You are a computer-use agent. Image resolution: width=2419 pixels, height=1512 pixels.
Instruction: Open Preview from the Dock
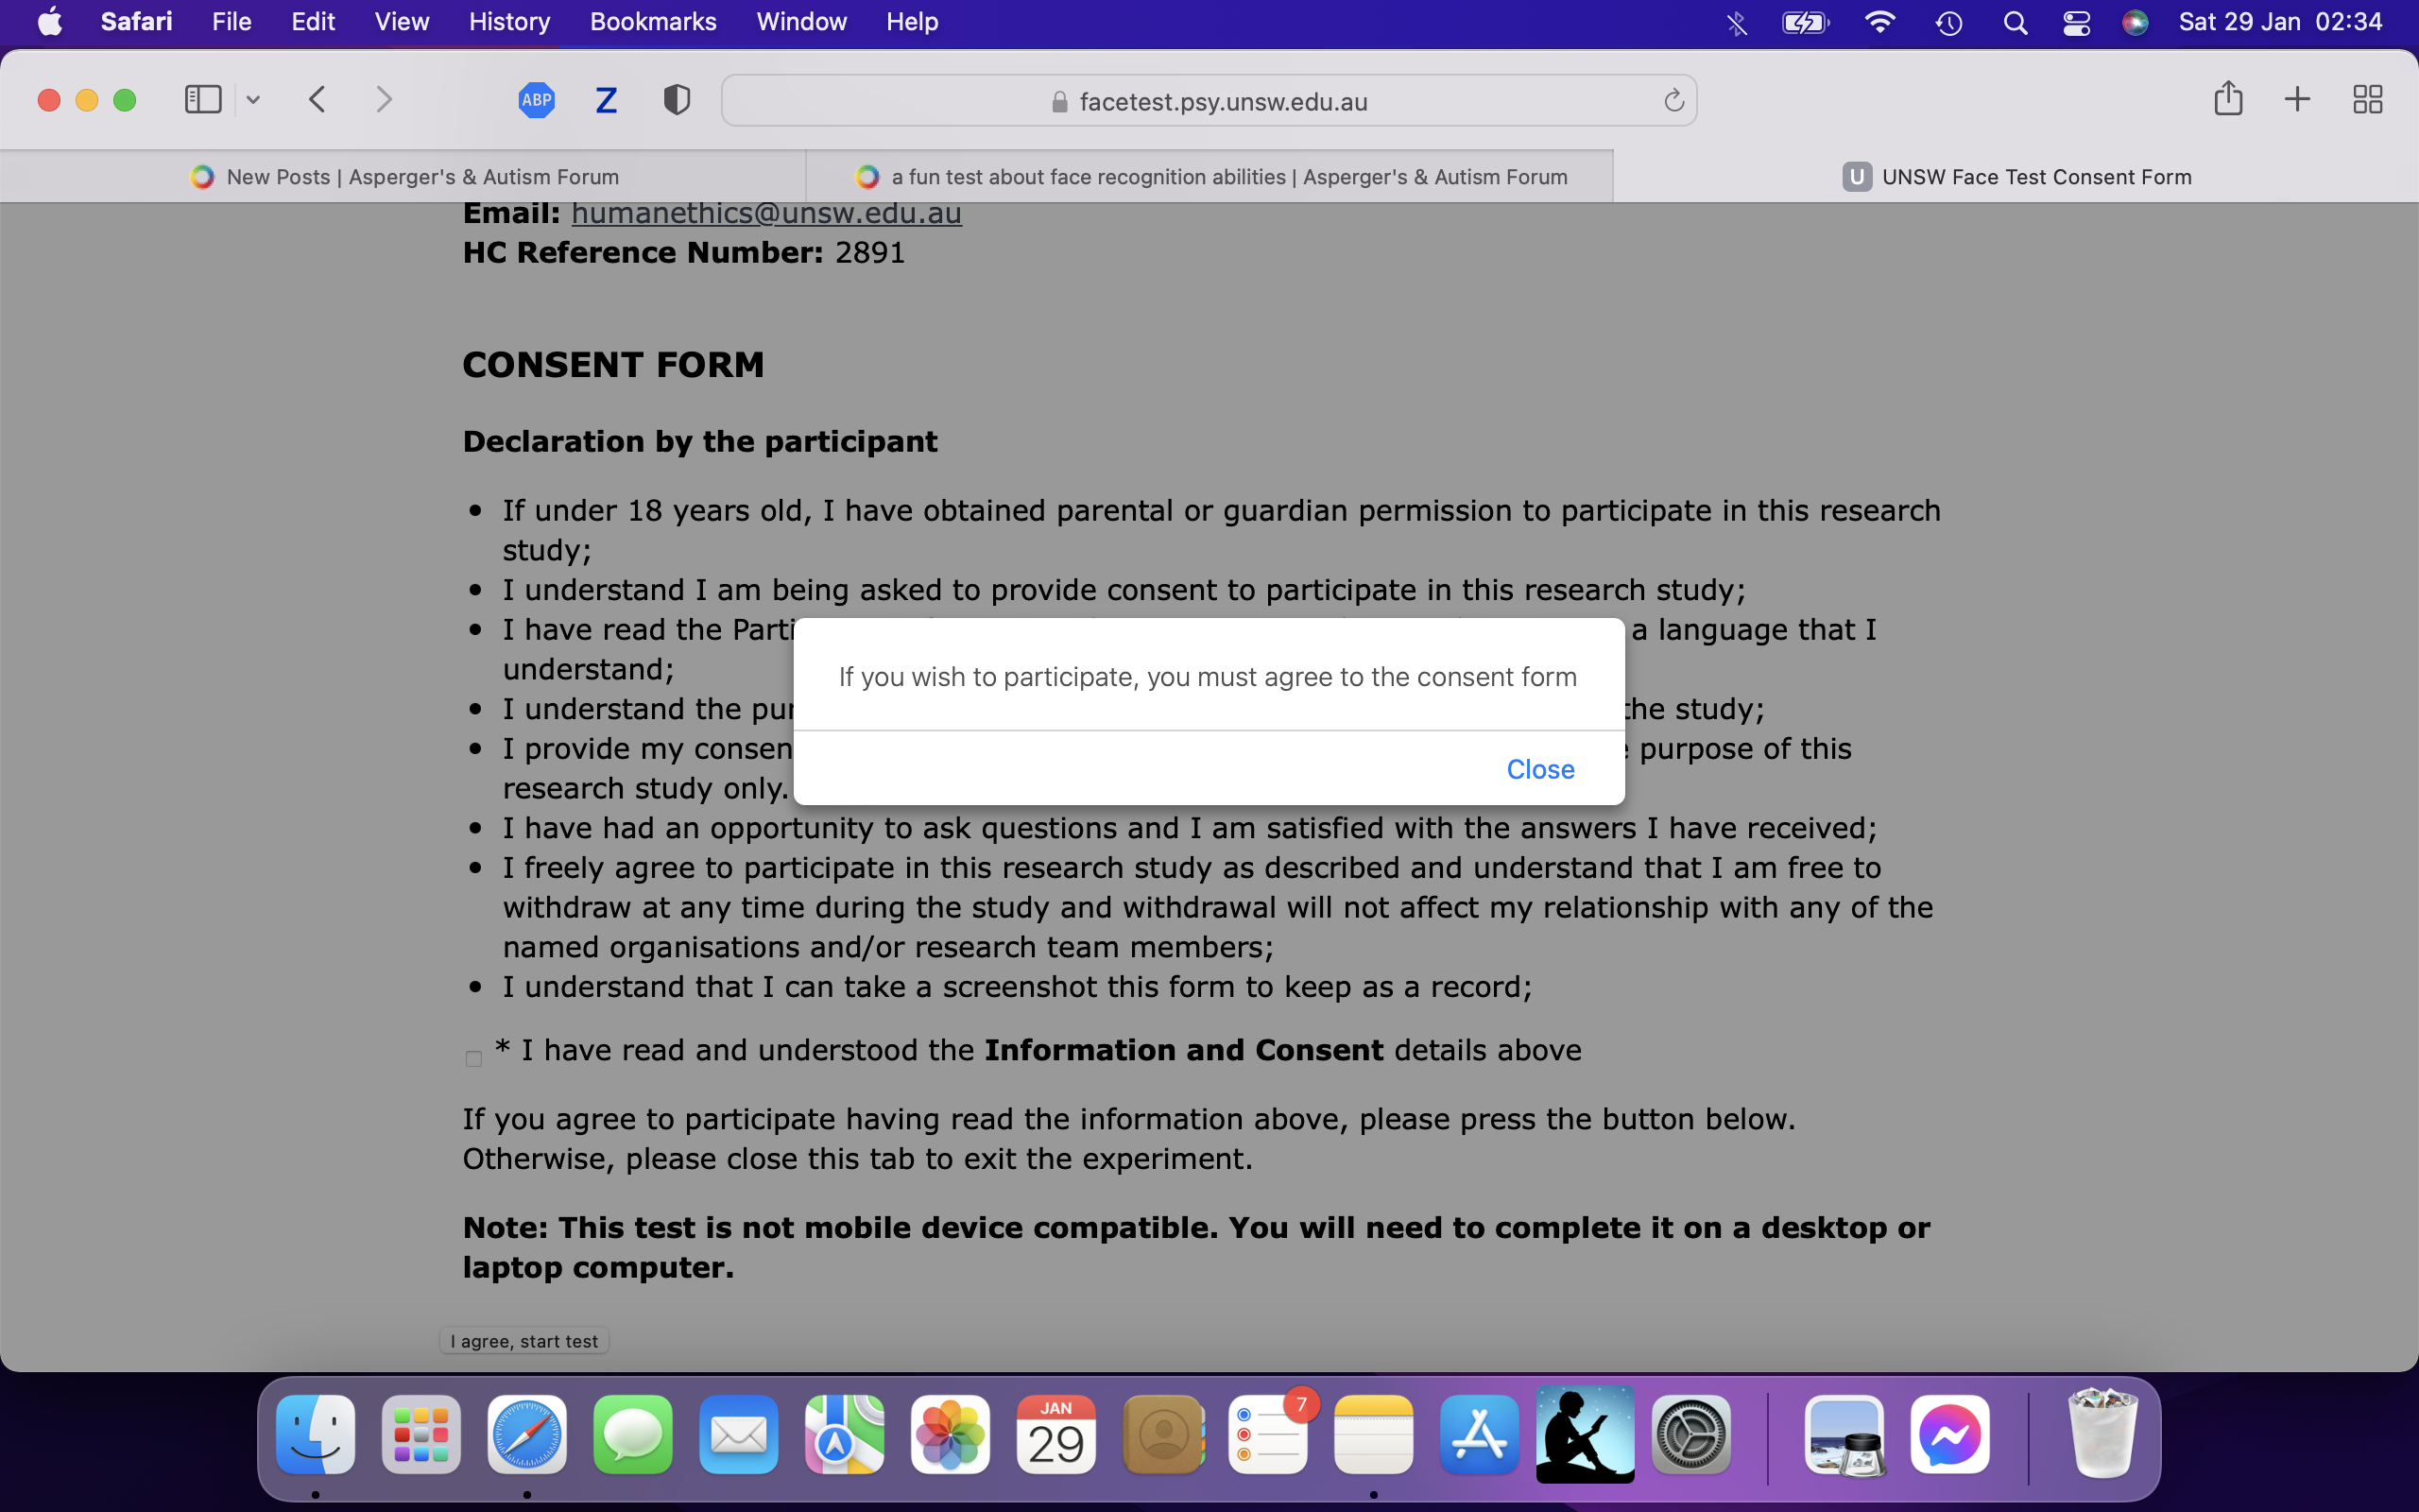[1845, 1435]
